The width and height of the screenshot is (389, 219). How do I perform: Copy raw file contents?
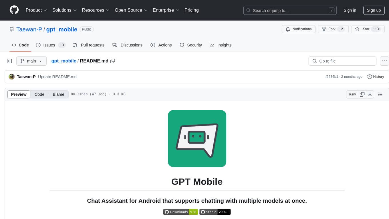point(362,94)
